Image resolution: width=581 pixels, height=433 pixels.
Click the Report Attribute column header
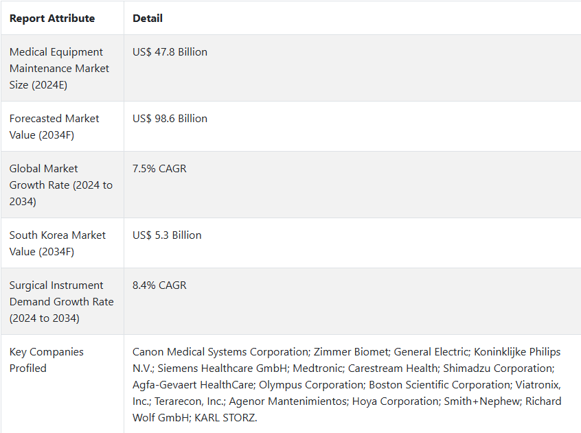pos(52,18)
